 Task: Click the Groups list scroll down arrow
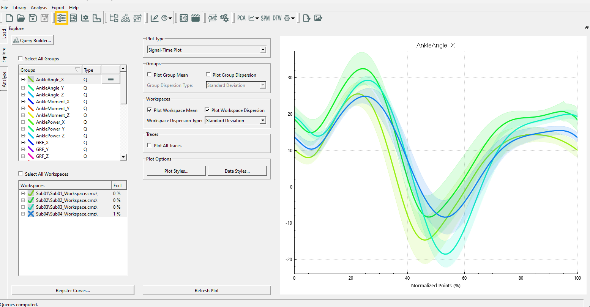pos(123,157)
